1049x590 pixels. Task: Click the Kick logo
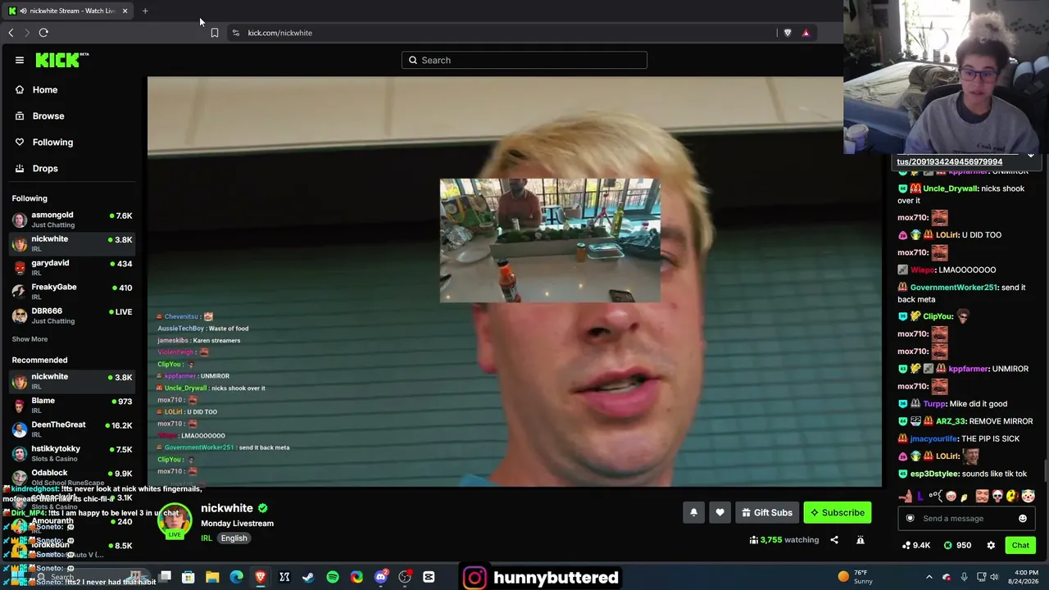pos(61,60)
